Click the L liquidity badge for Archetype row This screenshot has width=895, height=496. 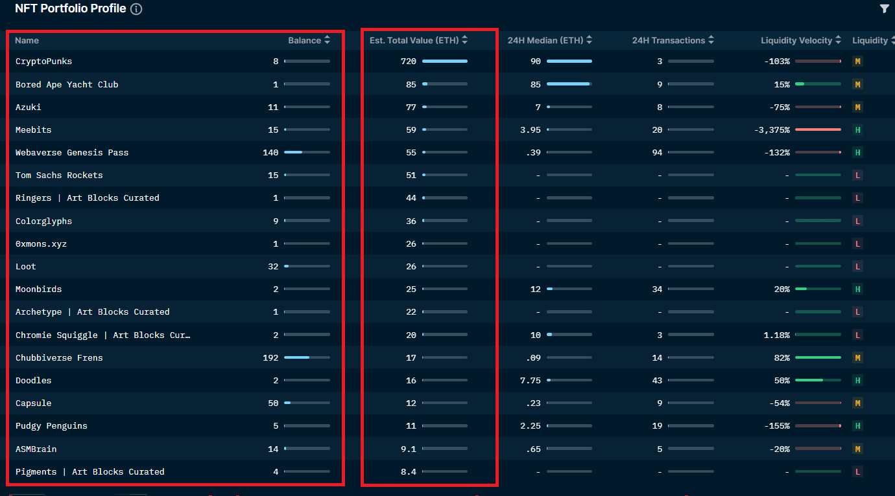click(857, 311)
